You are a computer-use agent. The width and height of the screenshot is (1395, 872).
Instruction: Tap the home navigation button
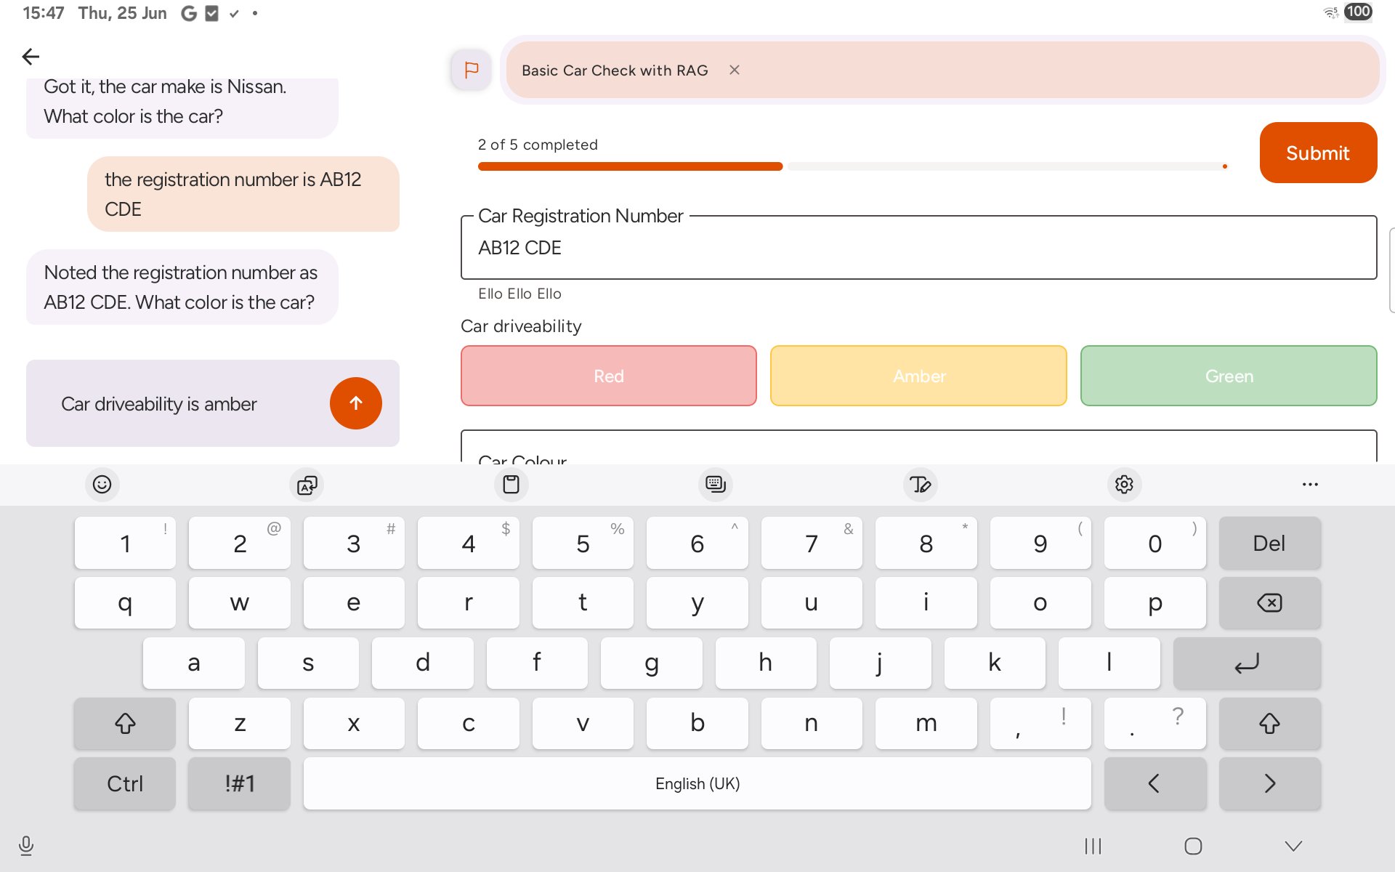tap(1193, 847)
